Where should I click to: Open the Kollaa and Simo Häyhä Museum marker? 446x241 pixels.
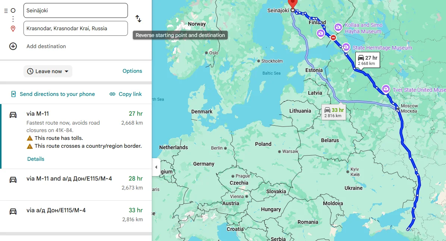337,27
